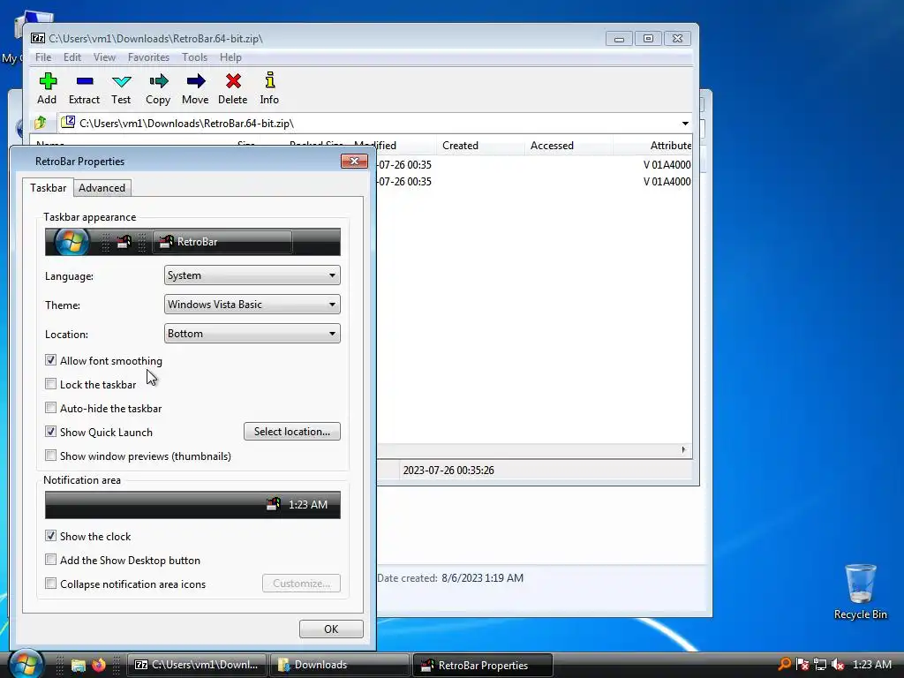Open the Help menu
Screen dimensions: 904x678
pos(230,57)
